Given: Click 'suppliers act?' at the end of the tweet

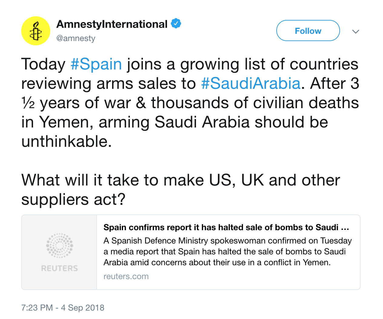Looking at the screenshot, I should tap(73, 200).
